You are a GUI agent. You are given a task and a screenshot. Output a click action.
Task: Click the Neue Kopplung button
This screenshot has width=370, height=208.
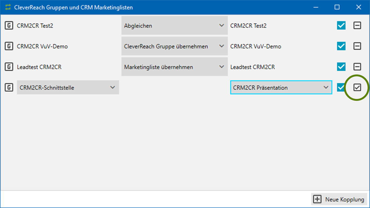click(339, 199)
